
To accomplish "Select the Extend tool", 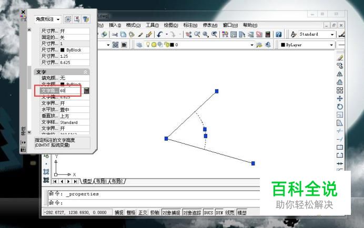I will [340, 139].
